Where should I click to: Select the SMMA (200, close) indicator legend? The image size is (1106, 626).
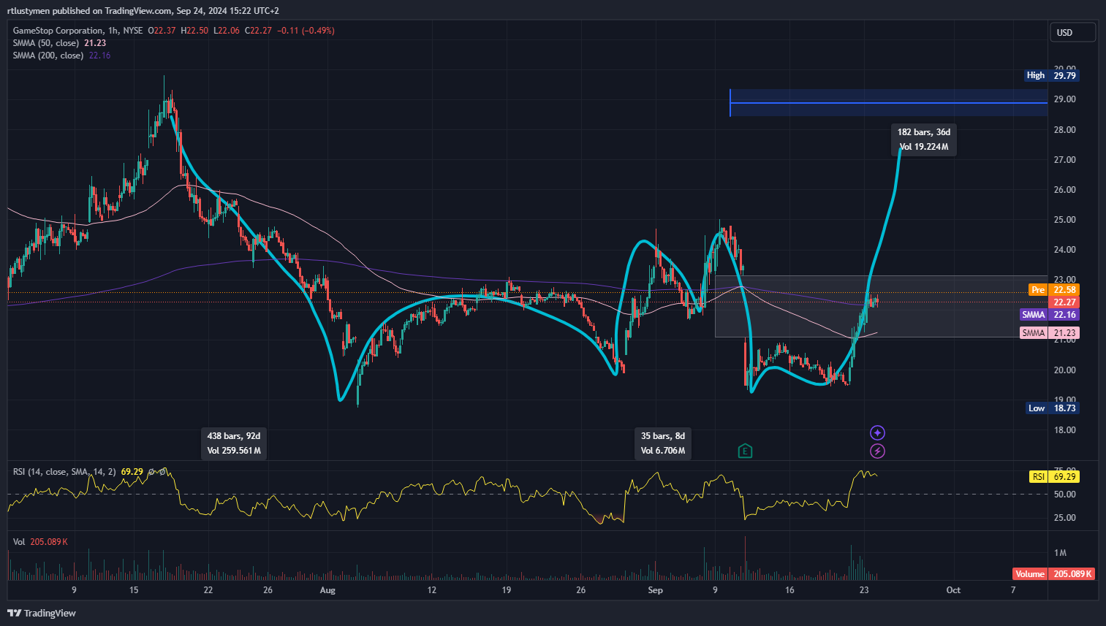point(48,56)
